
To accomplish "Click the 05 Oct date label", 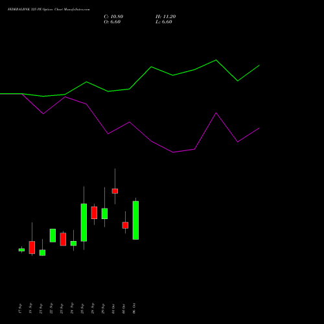I will coord(124,308).
